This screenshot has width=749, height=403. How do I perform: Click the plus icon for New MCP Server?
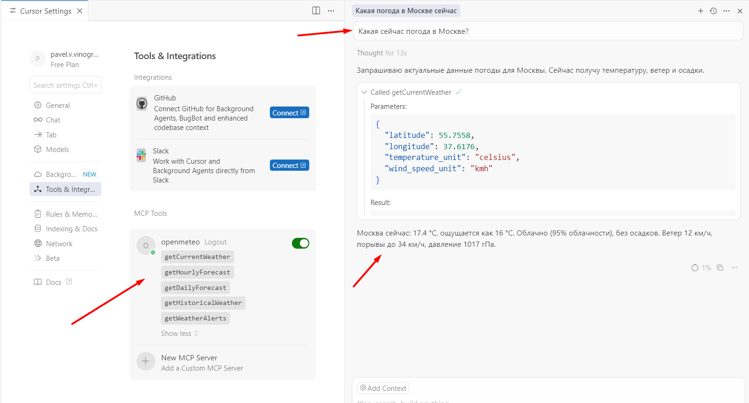(x=145, y=361)
